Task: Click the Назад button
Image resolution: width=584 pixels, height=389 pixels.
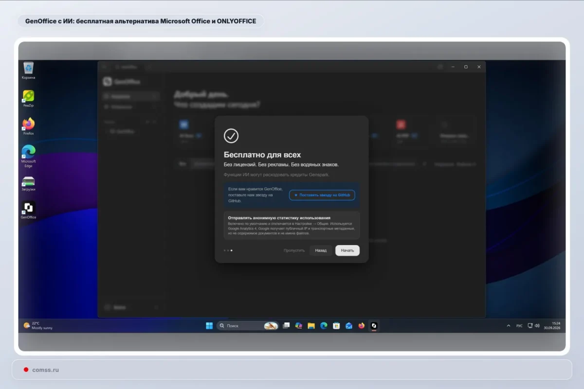Action: coord(321,250)
